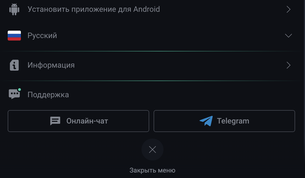Click the 'Онлайн-чат' text label
The height and width of the screenshot is (178, 305).
coord(87,121)
